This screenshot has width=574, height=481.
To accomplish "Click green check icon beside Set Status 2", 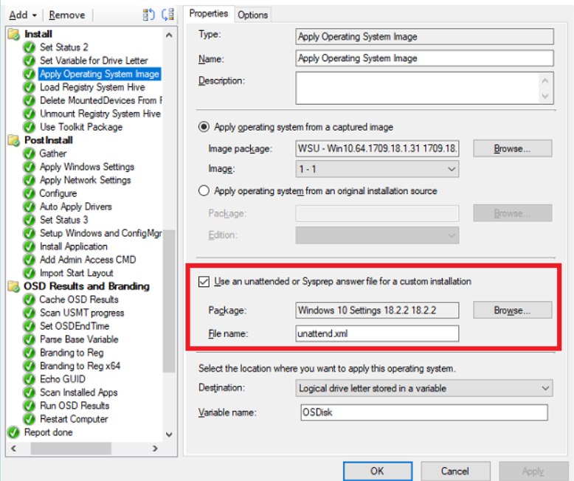I will coord(29,47).
